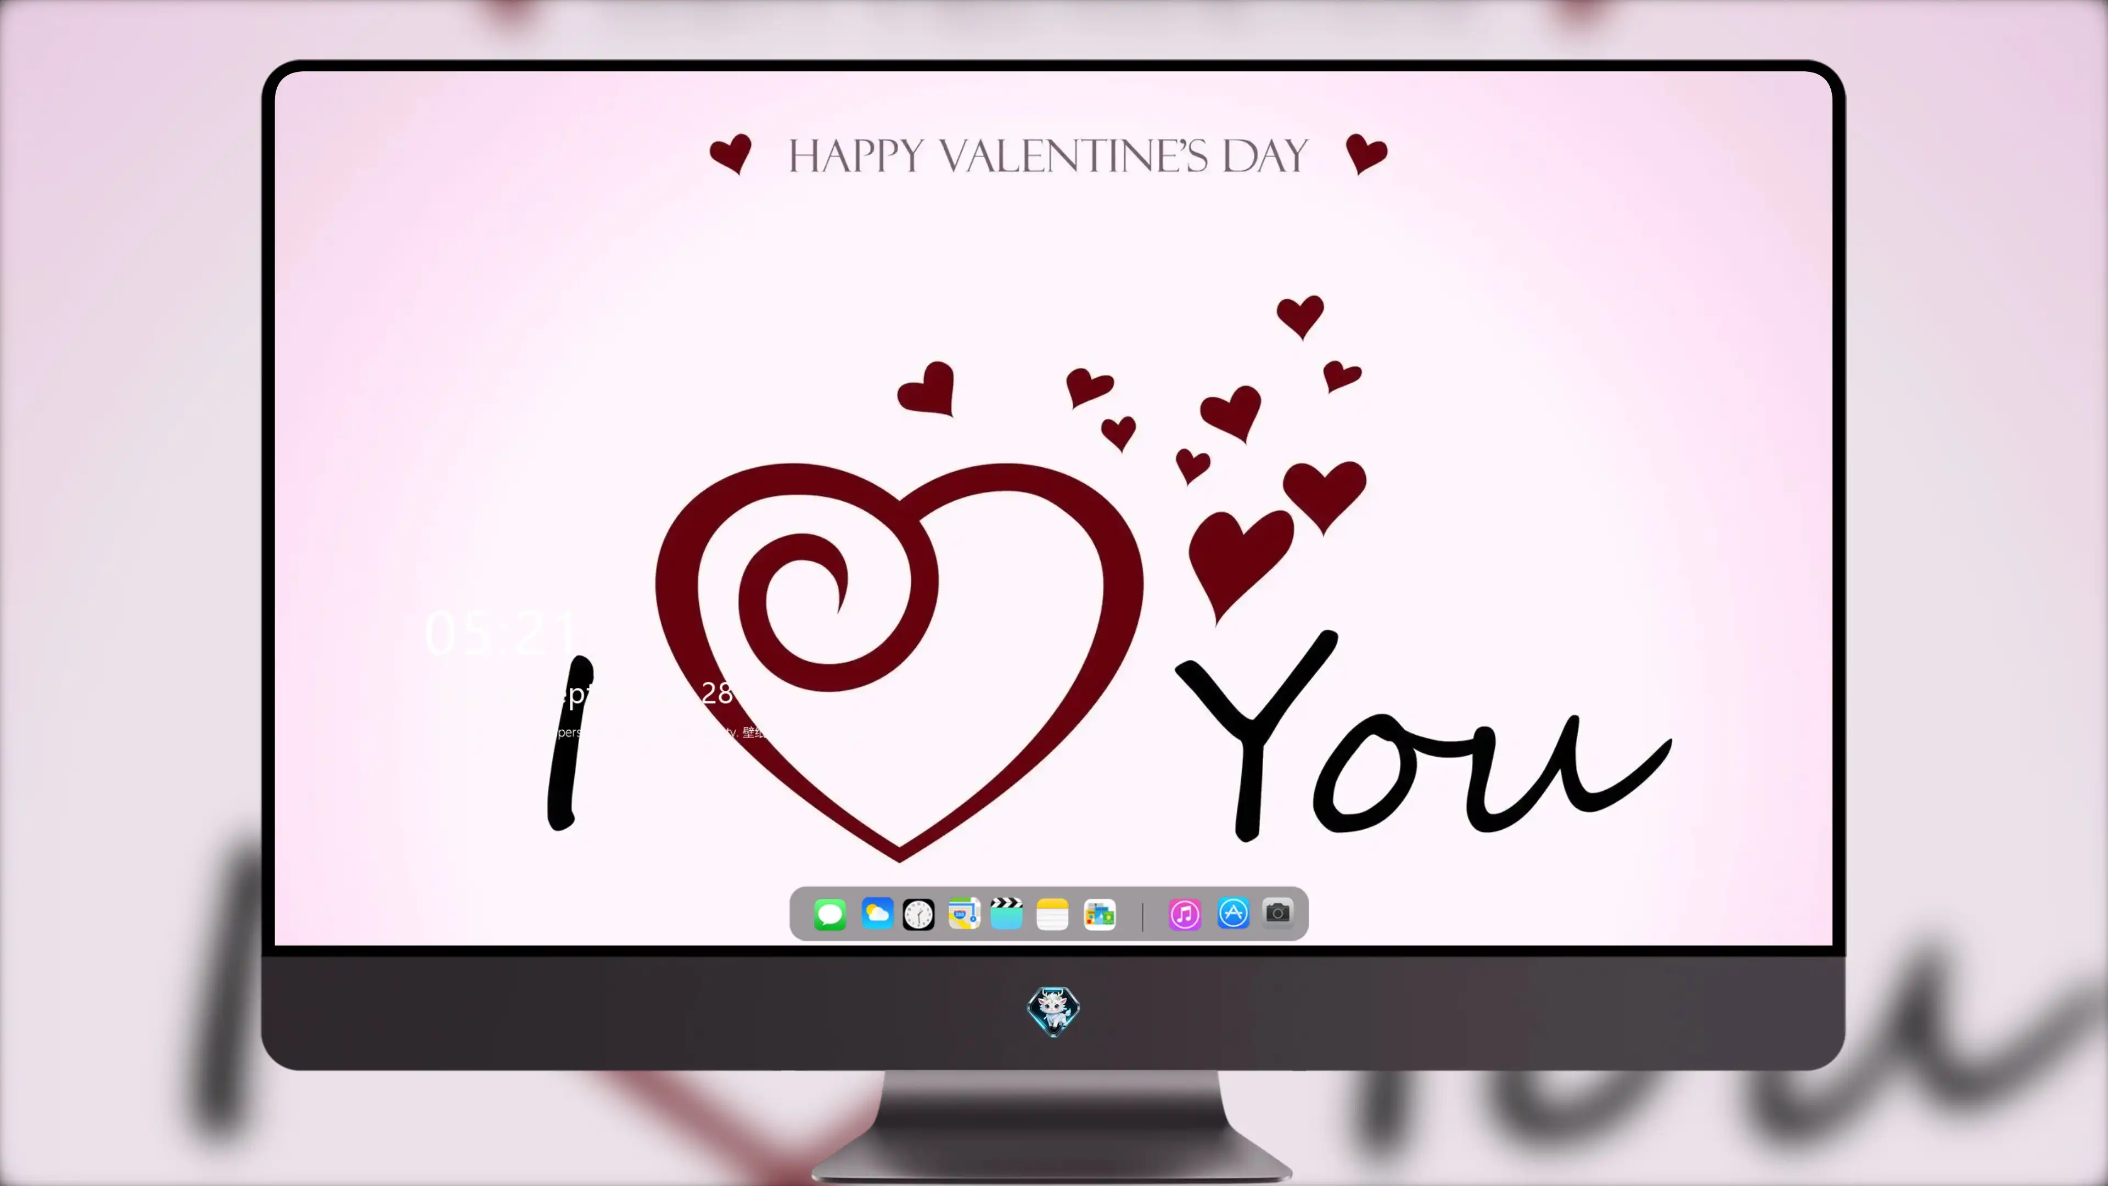
Task: Launch the Weather app from the dock
Action: tap(877, 914)
